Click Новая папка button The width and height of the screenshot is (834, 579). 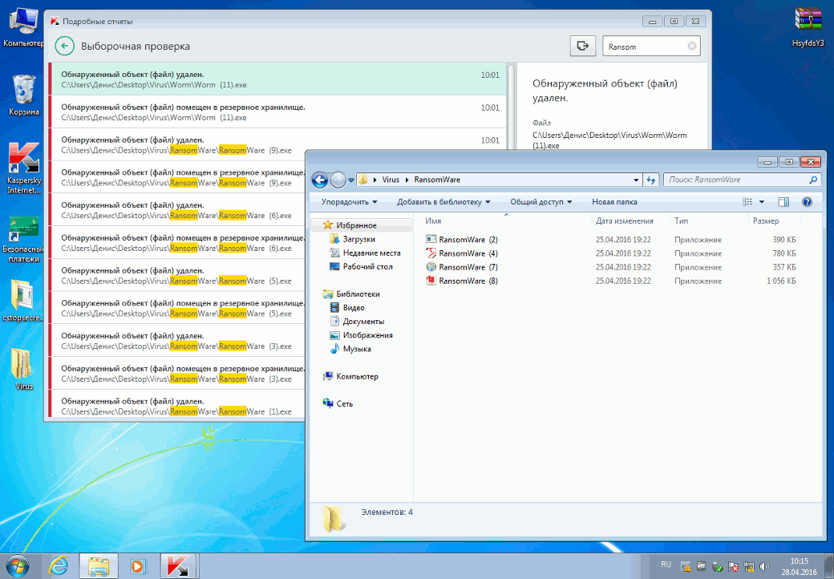(x=614, y=202)
